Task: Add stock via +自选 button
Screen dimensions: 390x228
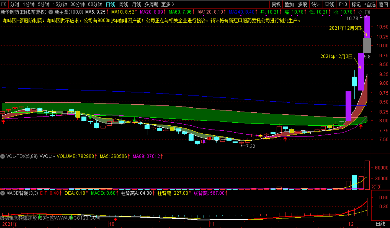Action: point(370,4)
